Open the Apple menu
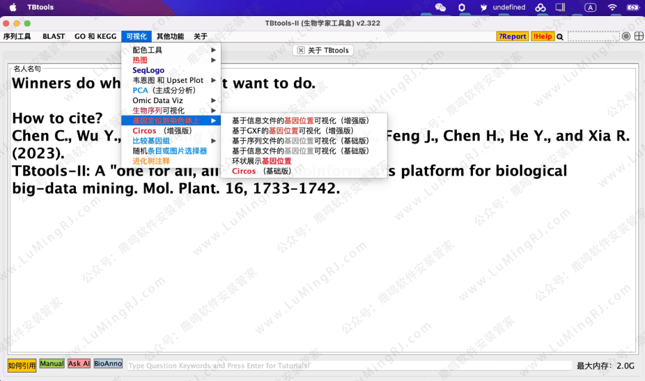645x381 pixels. [x=13, y=8]
